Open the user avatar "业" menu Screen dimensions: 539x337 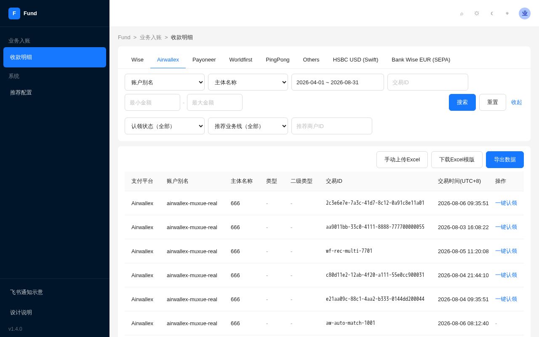pos(525,13)
